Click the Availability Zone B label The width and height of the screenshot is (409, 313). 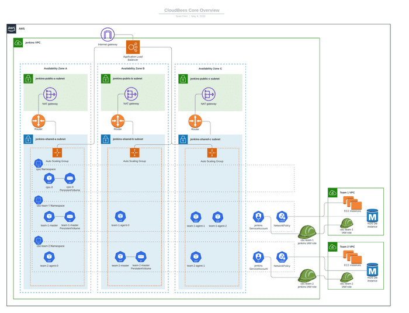click(133, 68)
